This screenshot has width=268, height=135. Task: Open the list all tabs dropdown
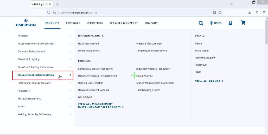coord(231,4)
